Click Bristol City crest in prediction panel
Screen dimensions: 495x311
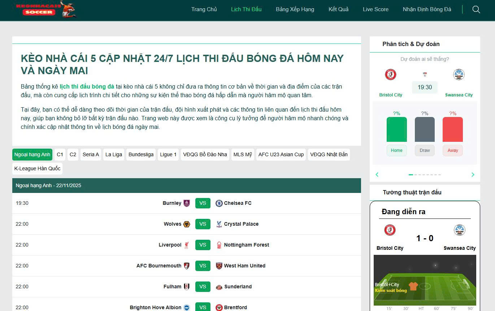[x=391, y=75]
